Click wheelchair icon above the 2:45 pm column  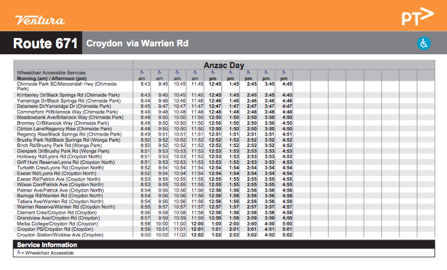point(248,72)
